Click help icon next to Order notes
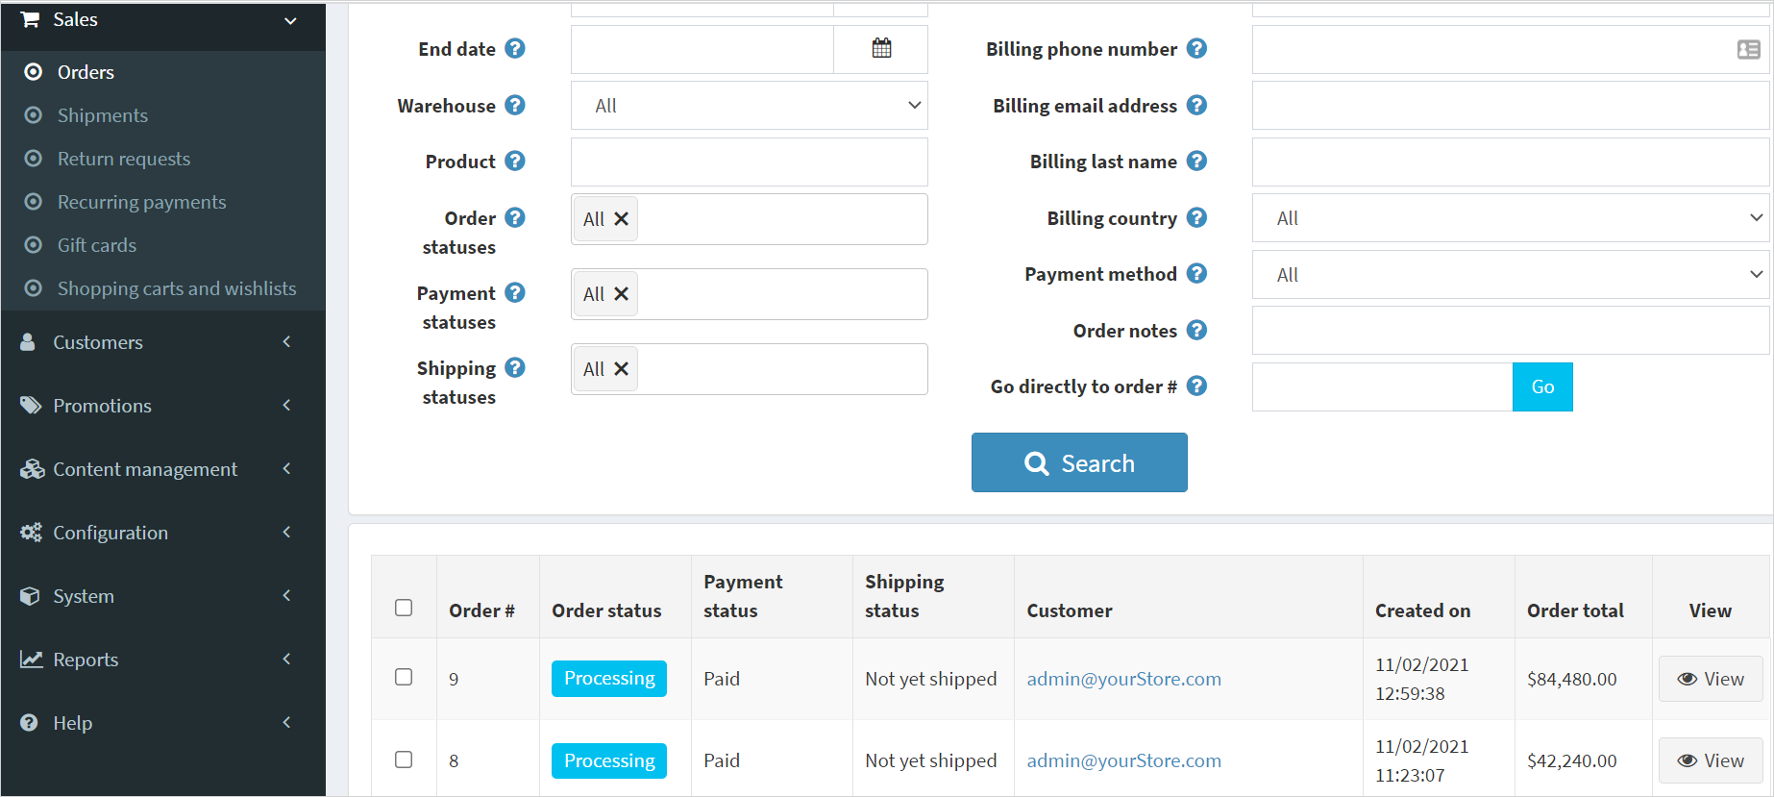Image resolution: width=1774 pixels, height=797 pixels. point(1196,330)
